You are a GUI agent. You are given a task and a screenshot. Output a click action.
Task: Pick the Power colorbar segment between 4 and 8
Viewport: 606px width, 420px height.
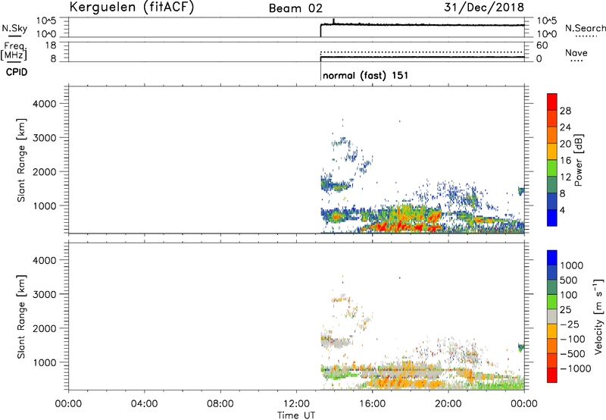[x=552, y=201]
